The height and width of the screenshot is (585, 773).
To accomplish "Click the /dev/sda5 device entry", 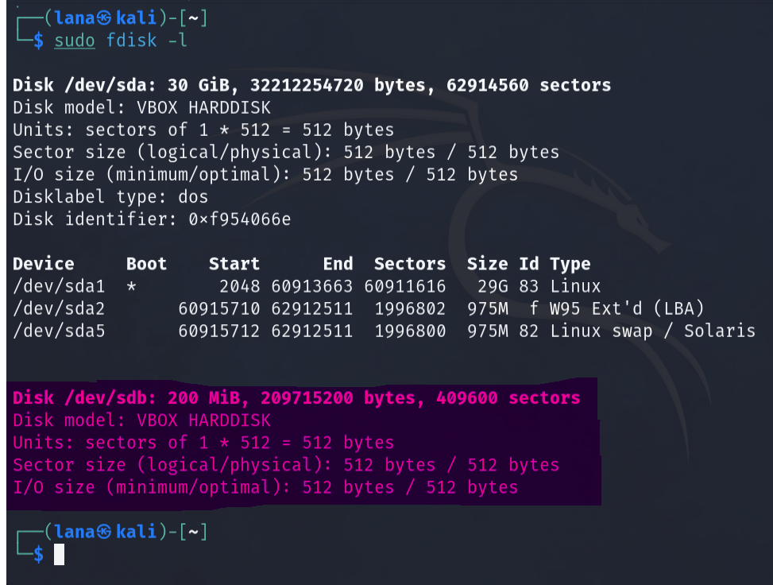I will (59, 331).
